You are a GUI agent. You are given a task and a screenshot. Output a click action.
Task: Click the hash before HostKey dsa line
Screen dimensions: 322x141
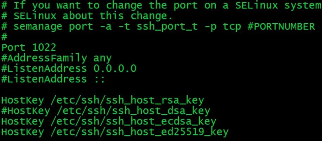coord(4,111)
